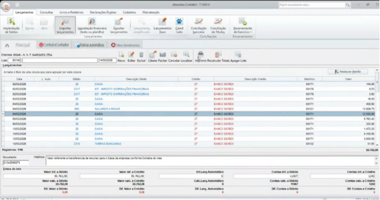This screenshot has width=380, height=200.
Task: Launch Conciliação bancária
Action: 198,25
